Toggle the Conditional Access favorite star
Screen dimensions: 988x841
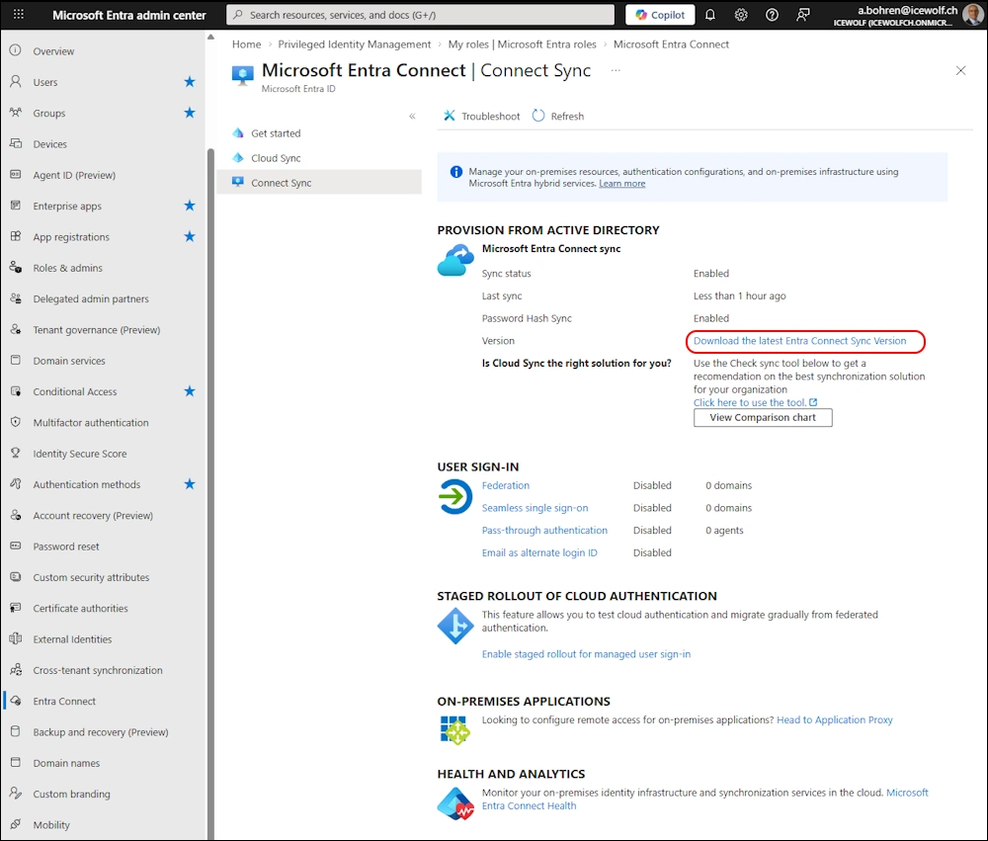[190, 391]
